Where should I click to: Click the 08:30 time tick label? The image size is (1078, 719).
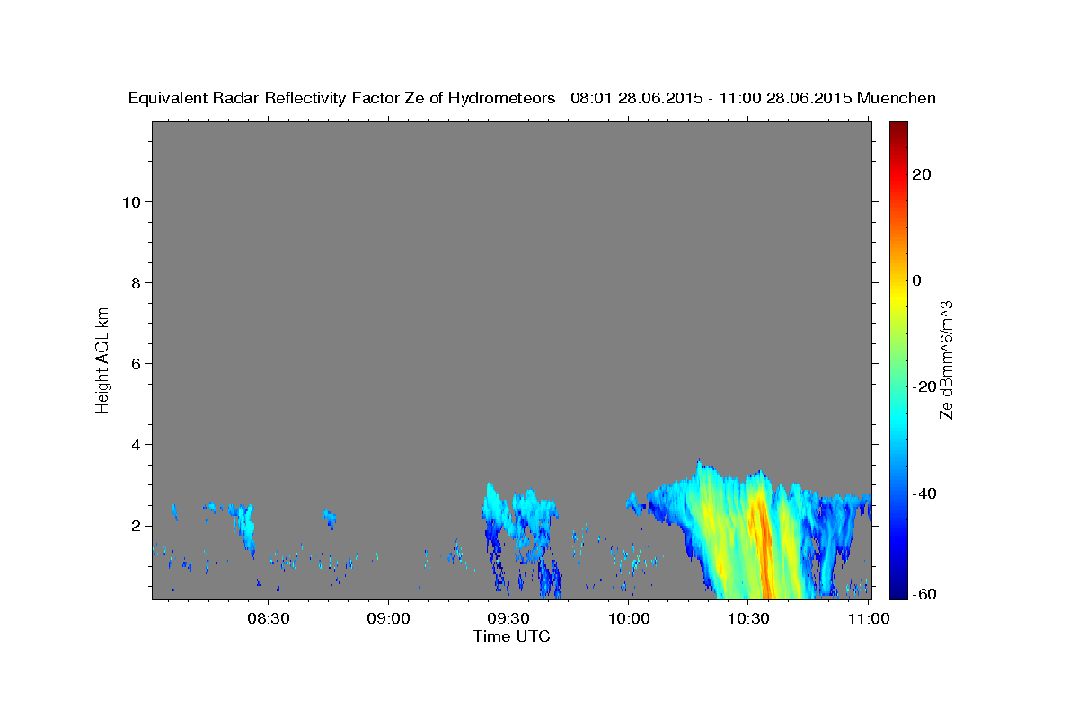point(268,618)
